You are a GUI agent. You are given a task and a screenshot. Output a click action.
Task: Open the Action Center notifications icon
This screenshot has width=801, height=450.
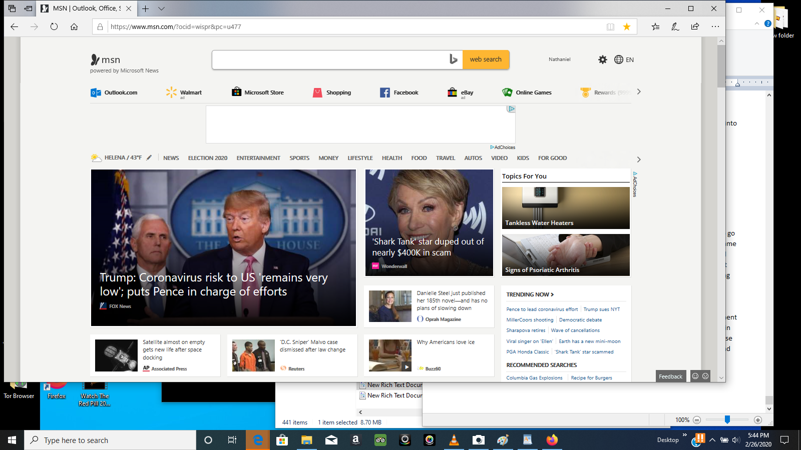(784, 440)
